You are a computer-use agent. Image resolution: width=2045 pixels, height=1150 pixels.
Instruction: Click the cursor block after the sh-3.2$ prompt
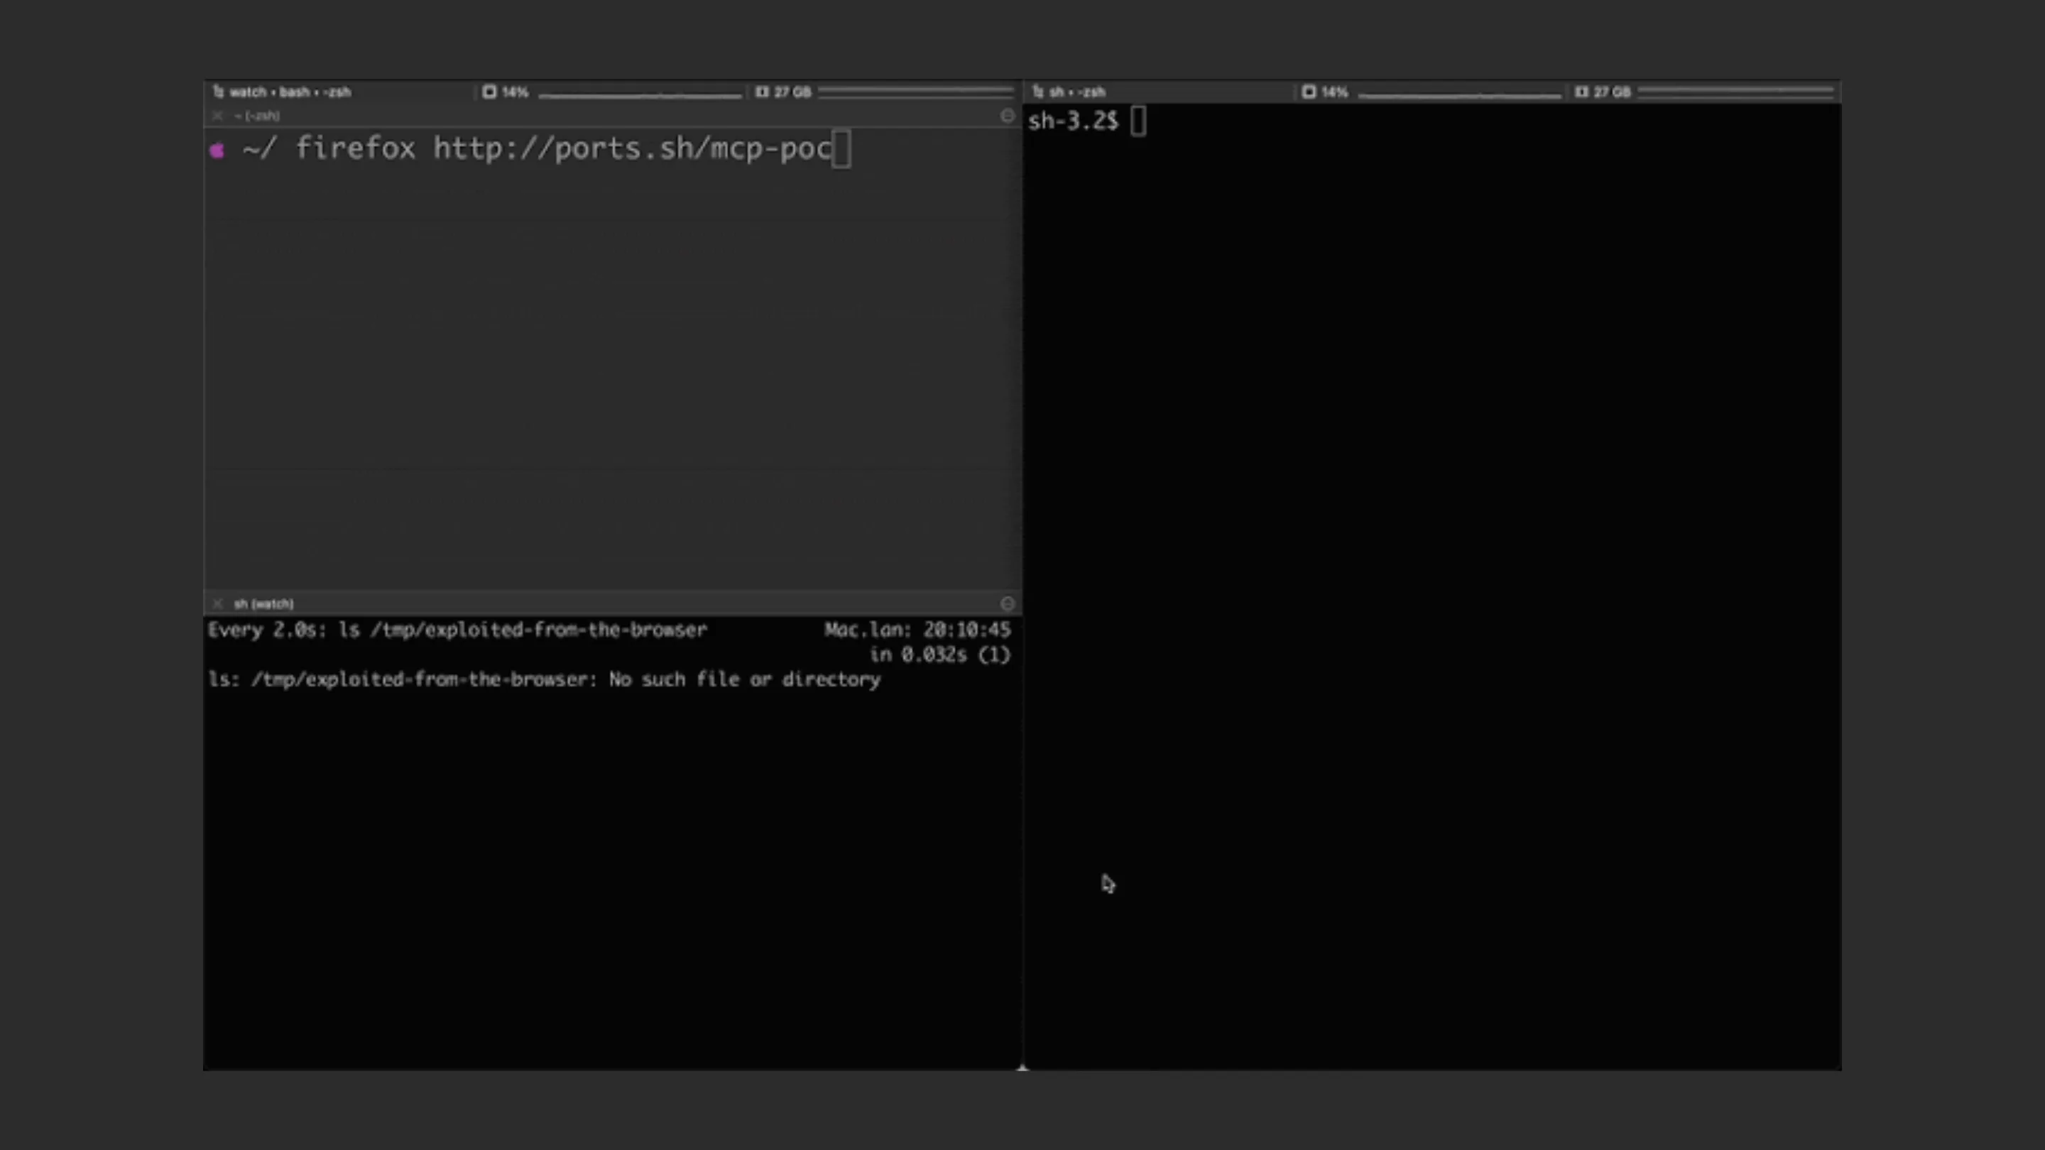point(1138,121)
